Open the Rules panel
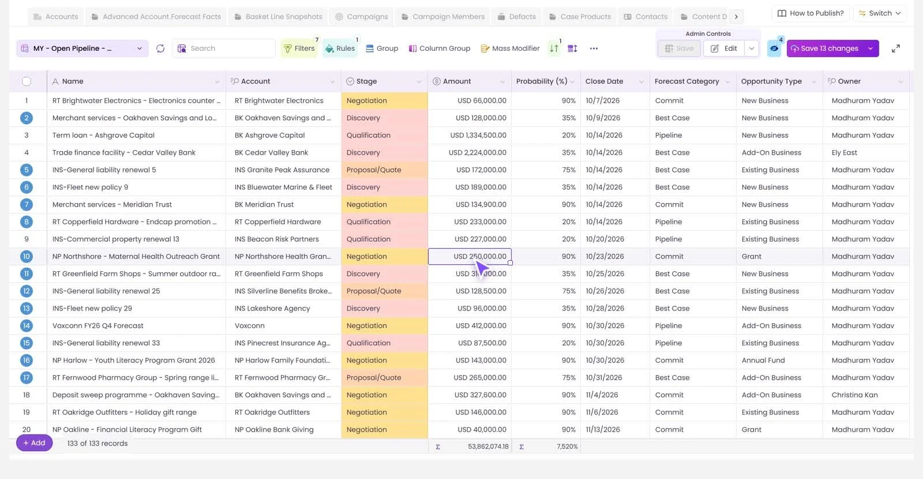923x479 pixels. point(340,48)
